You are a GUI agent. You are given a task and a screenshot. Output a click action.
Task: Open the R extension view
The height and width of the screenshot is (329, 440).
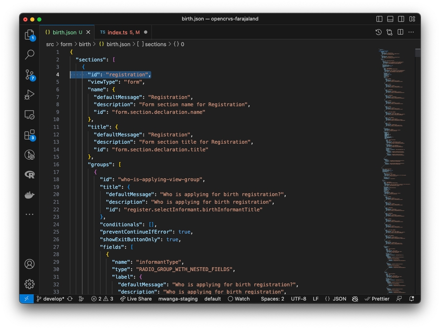point(29,175)
